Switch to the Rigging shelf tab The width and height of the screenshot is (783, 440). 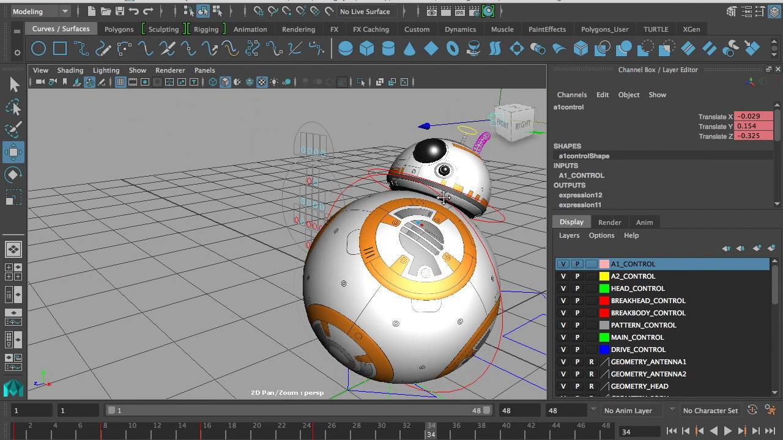pyautogui.click(x=206, y=29)
